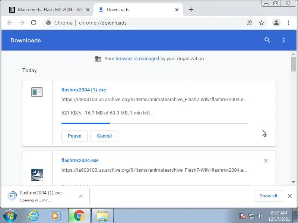Open the user profile avatar menu

276,23
